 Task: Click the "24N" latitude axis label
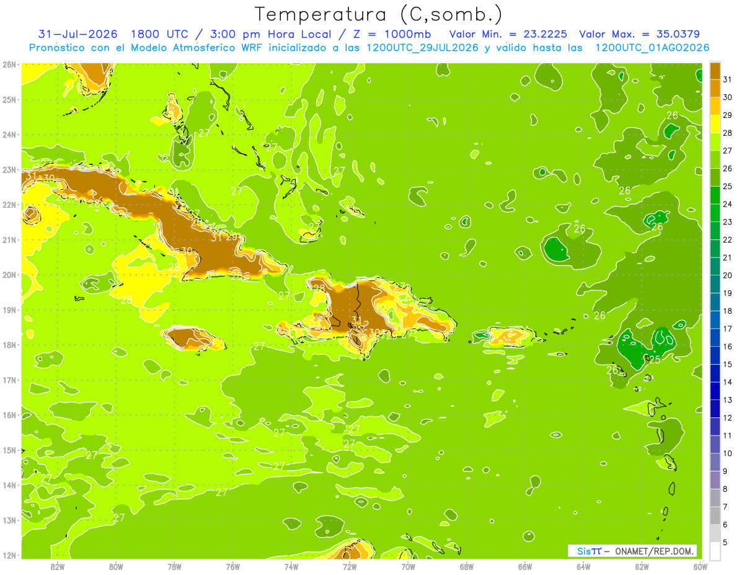(x=9, y=135)
